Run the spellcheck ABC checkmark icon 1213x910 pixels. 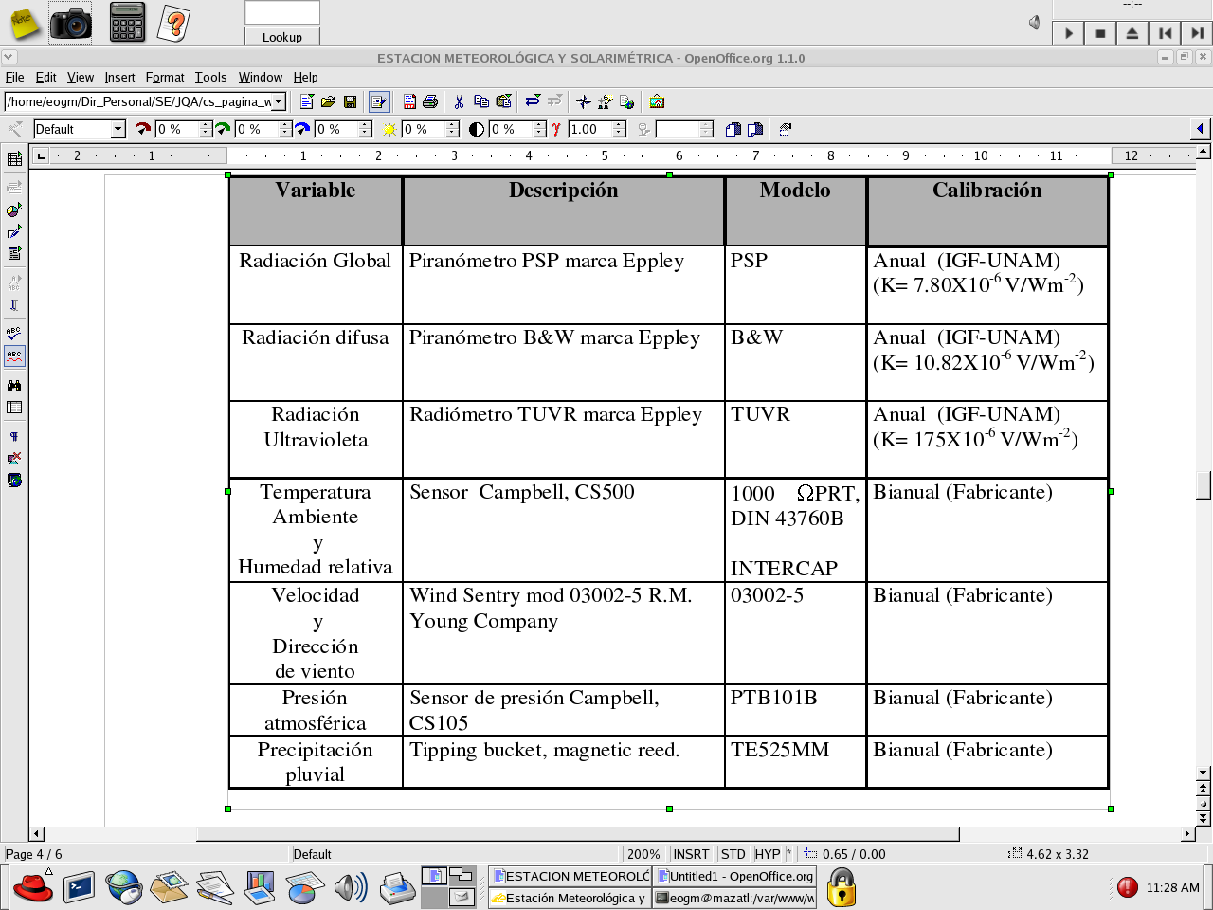[x=14, y=333]
